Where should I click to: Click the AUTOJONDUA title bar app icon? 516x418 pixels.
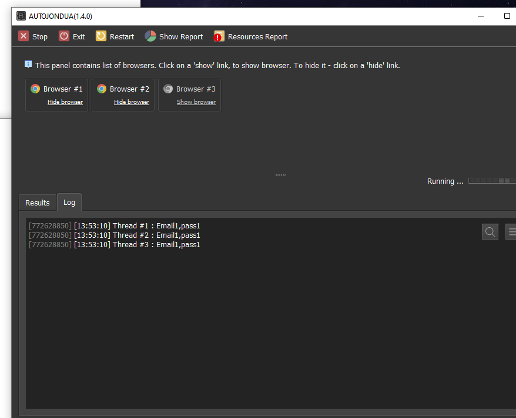21,16
